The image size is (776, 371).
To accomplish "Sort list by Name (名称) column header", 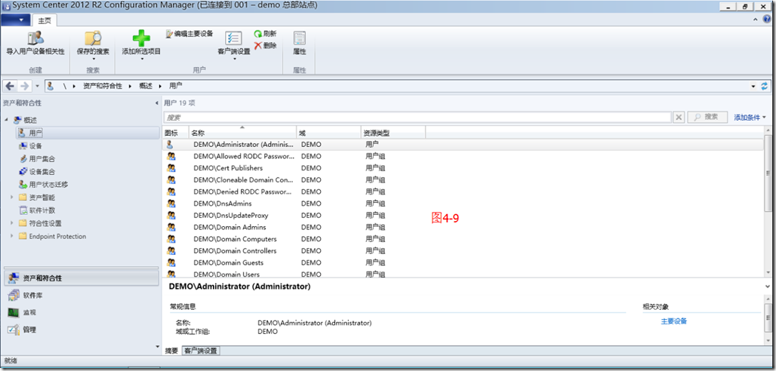I will (x=242, y=133).
